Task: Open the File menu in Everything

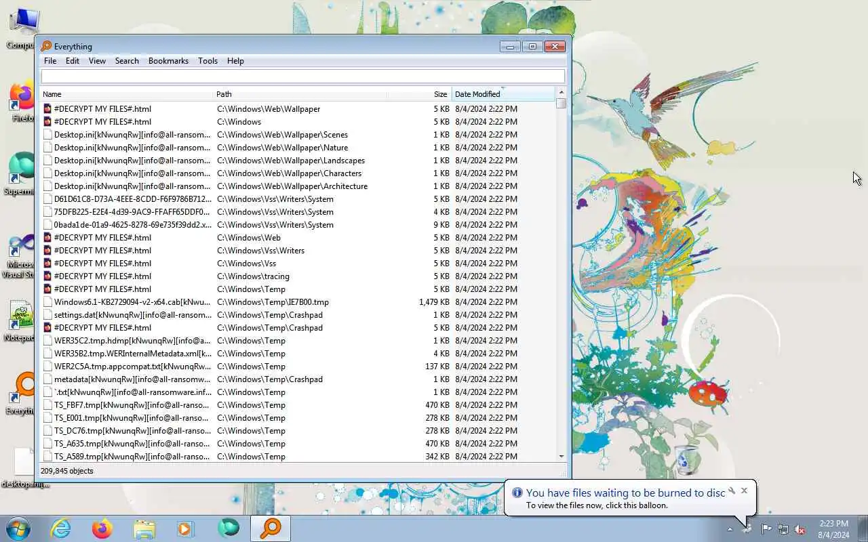Action: (x=50, y=61)
